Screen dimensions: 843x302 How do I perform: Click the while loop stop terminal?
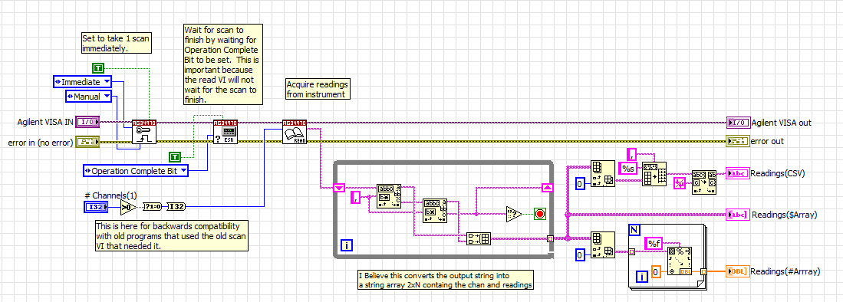[540, 215]
